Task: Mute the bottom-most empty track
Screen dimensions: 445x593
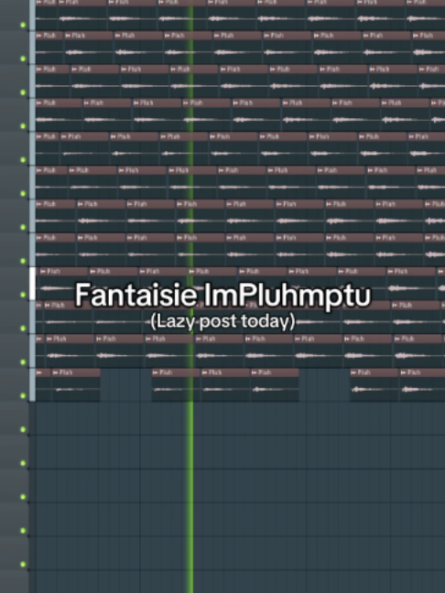Action: tap(23, 564)
